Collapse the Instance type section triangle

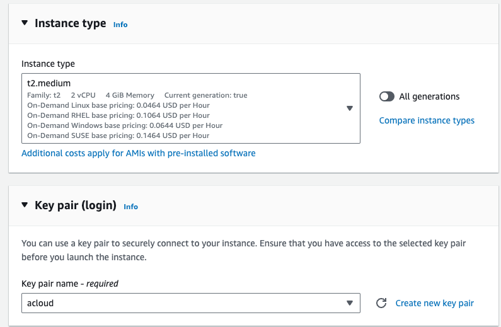pos(25,23)
